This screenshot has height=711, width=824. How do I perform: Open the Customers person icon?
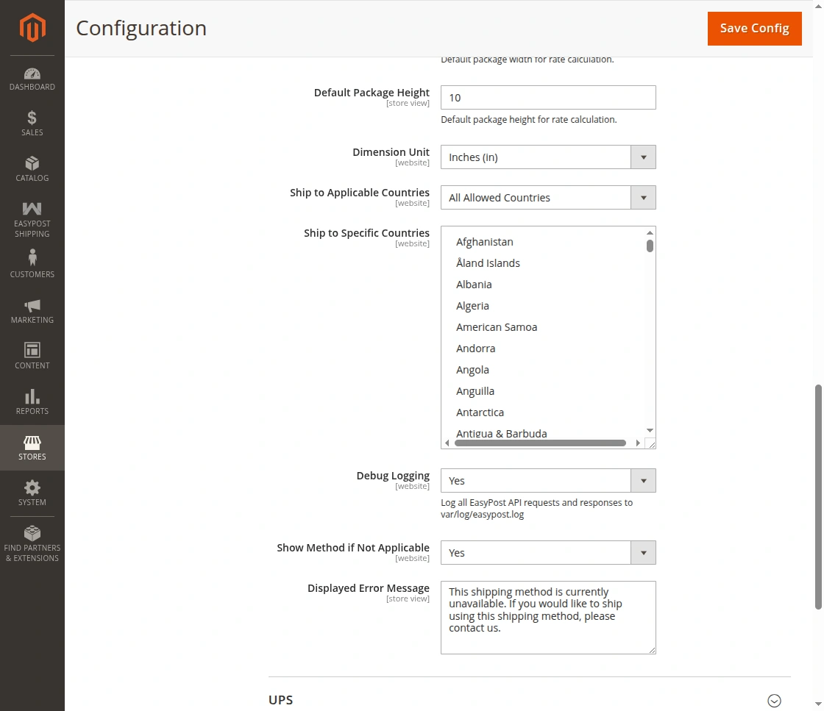click(32, 257)
